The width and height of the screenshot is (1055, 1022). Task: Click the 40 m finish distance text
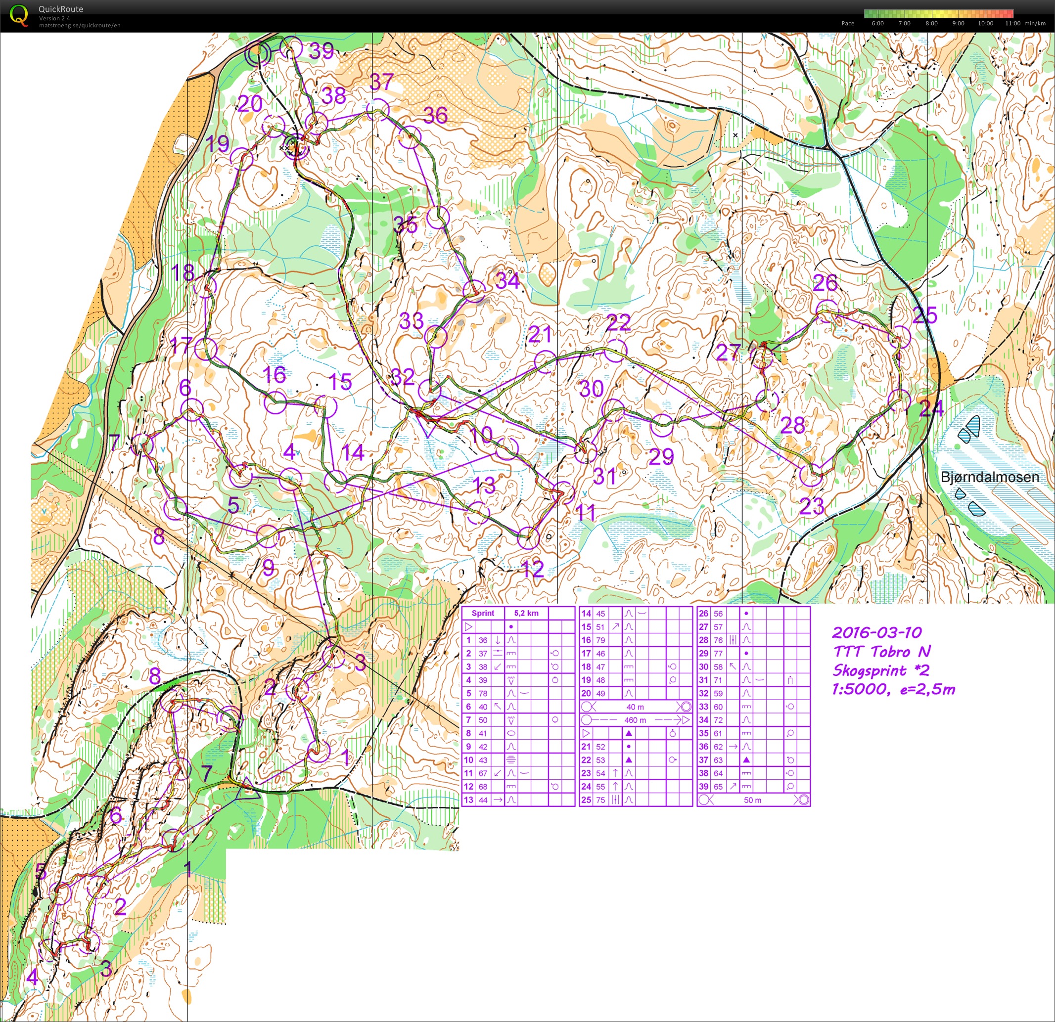click(635, 707)
